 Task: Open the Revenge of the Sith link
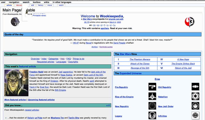[x=140, y=68]
